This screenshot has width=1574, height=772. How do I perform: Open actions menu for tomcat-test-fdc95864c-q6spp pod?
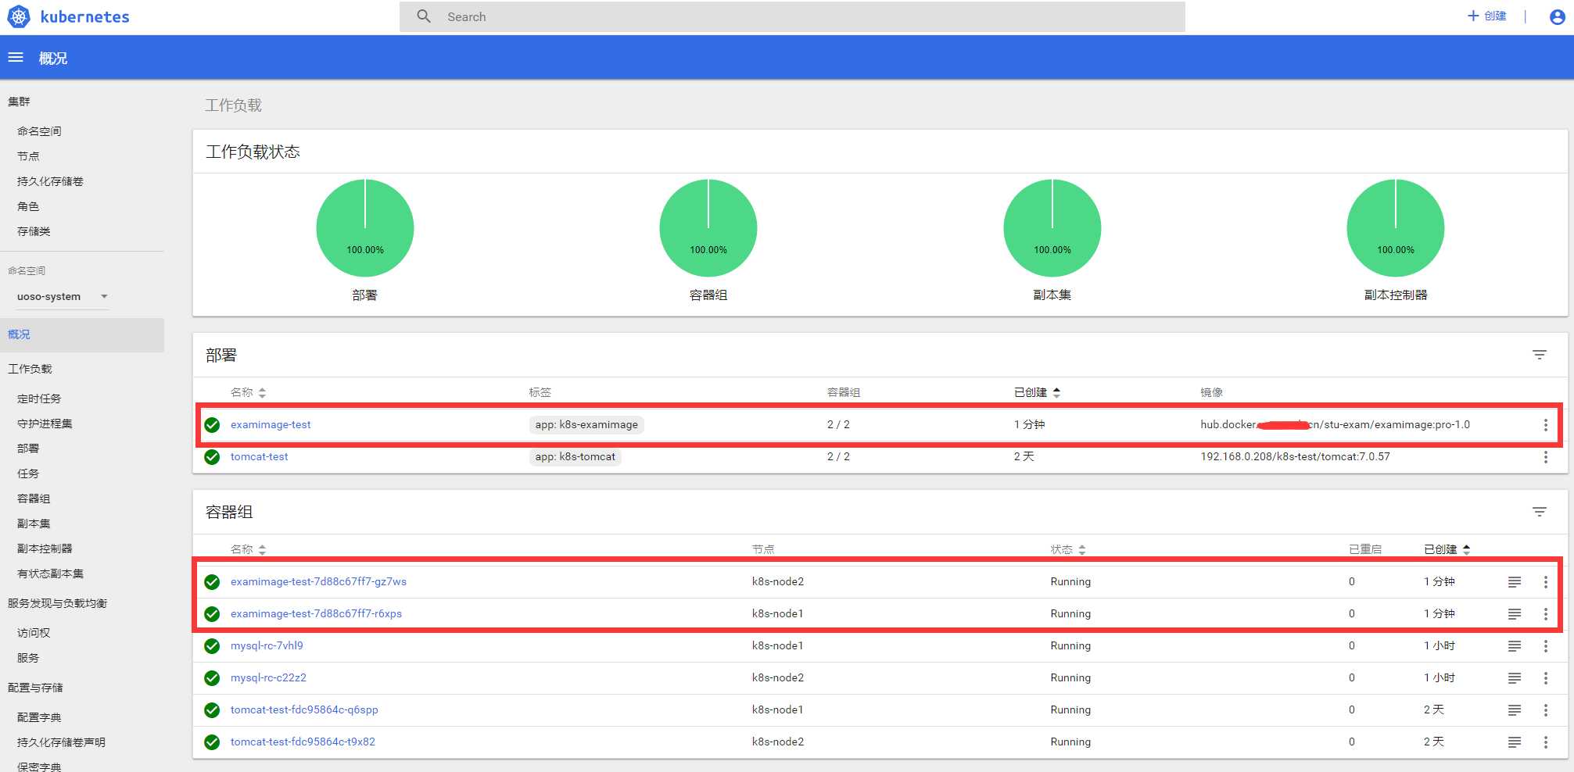1545,710
